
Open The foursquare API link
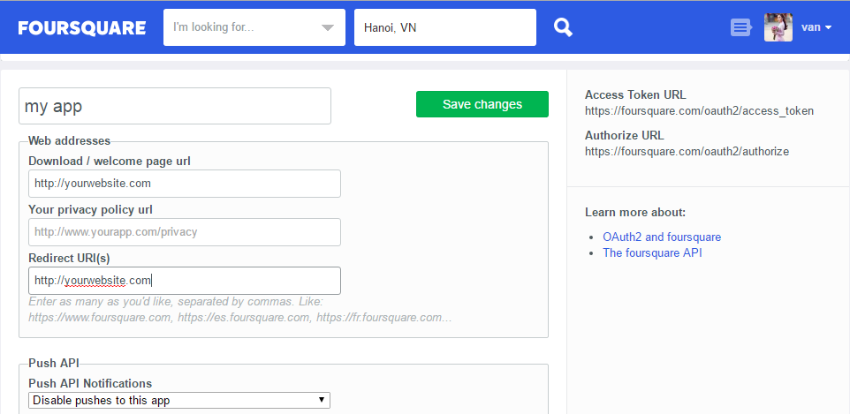point(652,252)
